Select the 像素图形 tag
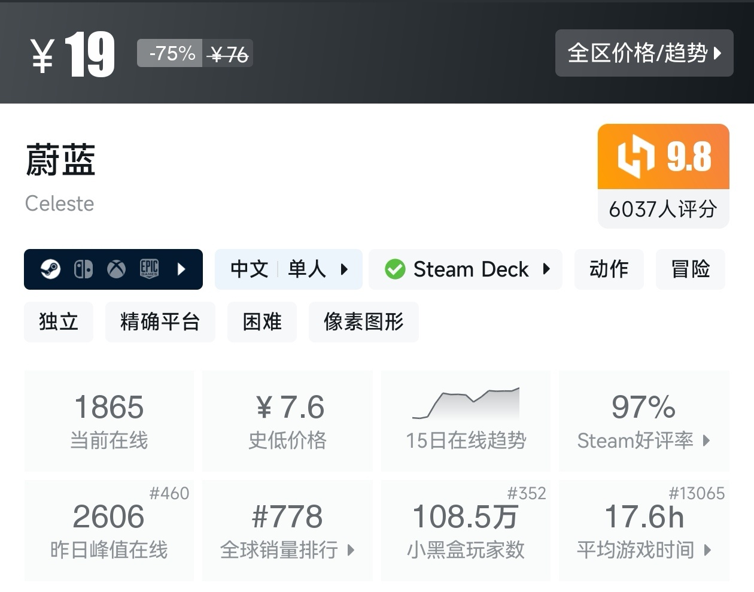This screenshot has height=592, width=754. tap(363, 322)
